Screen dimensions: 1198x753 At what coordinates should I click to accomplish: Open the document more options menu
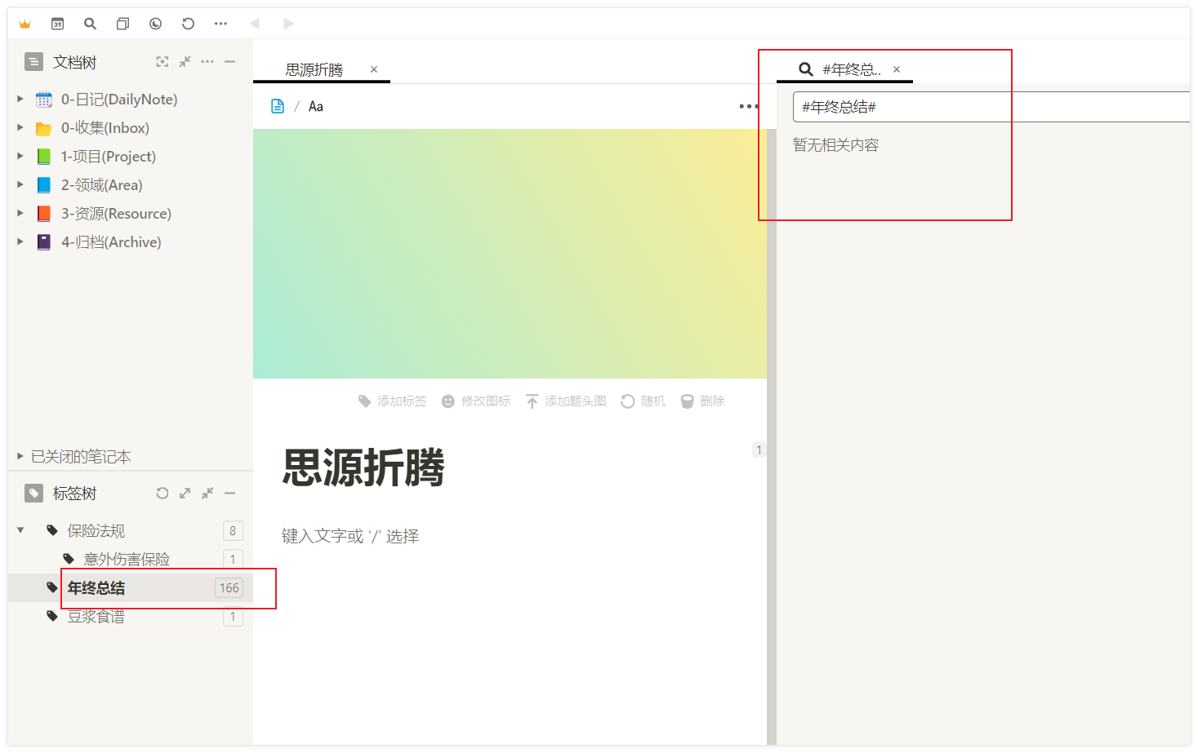click(x=748, y=106)
